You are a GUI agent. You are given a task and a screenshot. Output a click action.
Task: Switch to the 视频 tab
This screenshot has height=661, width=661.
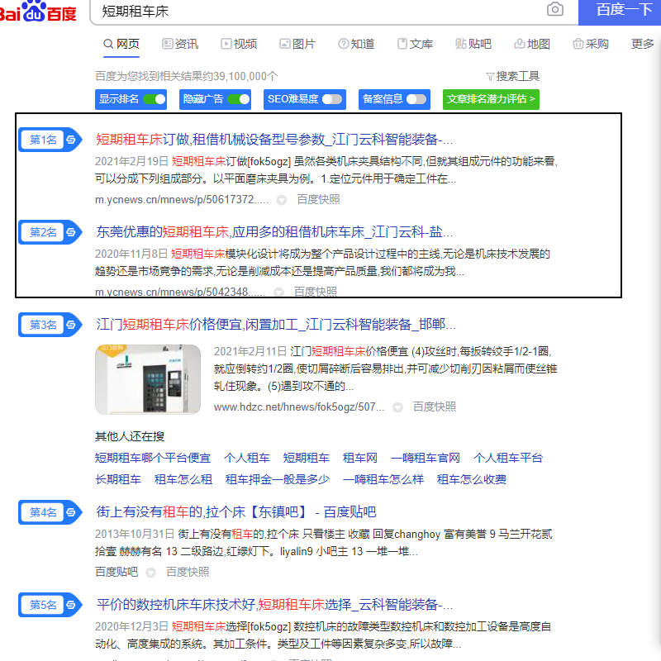pyautogui.click(x=239, y=44)
